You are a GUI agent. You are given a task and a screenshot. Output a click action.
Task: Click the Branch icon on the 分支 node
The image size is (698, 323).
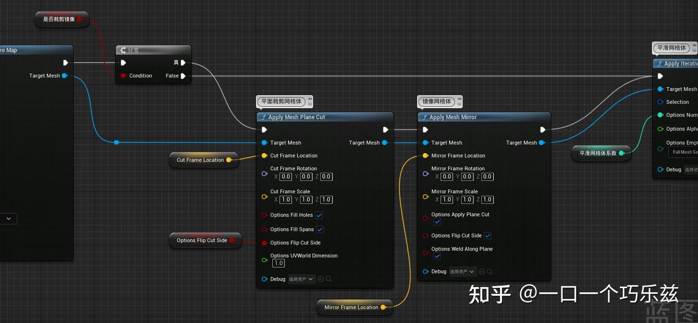[122, 50]
